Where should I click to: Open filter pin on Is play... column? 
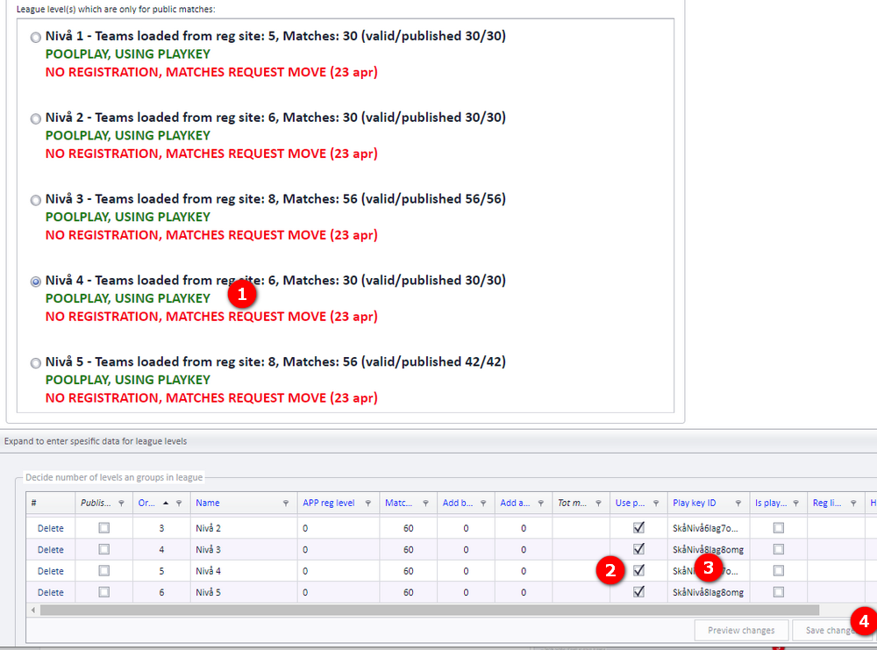[x=796, y=504]
